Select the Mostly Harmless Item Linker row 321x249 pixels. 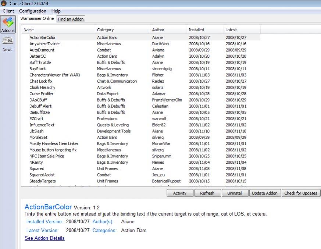(x=141, y=143)
